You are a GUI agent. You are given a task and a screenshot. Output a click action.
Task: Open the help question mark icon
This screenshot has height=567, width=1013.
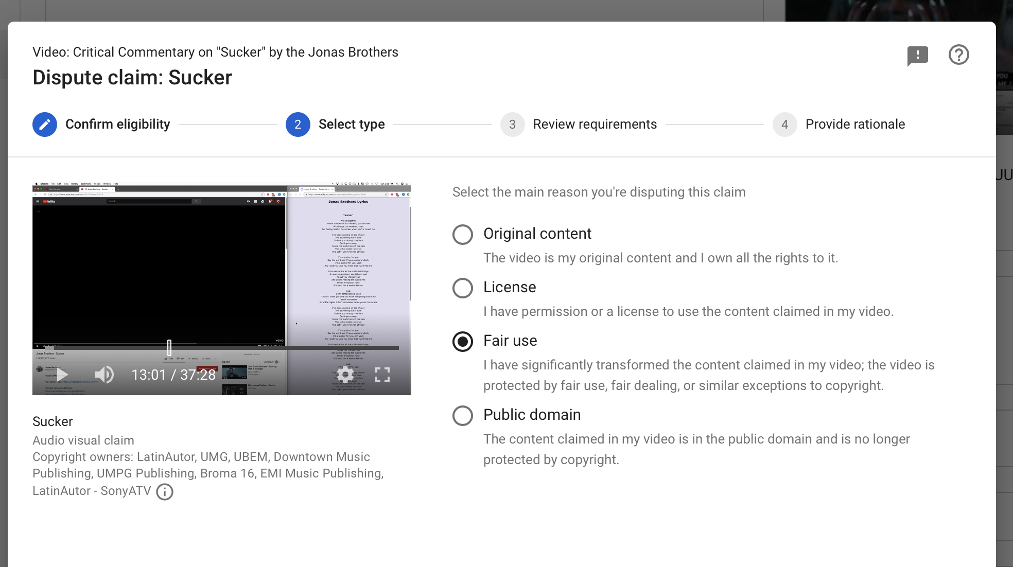958,55
